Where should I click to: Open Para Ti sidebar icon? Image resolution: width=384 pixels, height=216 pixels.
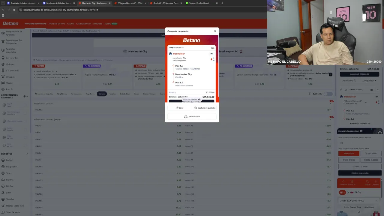point(3,89)
